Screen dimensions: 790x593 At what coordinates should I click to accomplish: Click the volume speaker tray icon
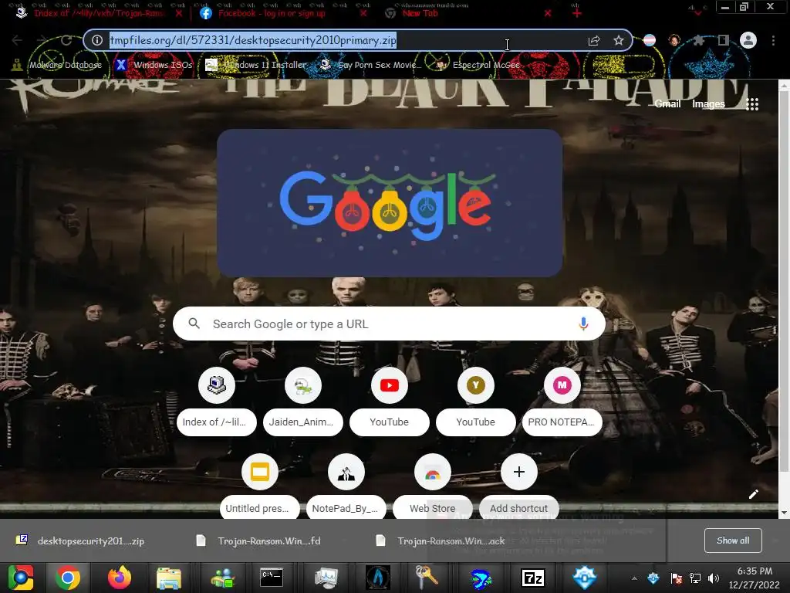point(714,578)
